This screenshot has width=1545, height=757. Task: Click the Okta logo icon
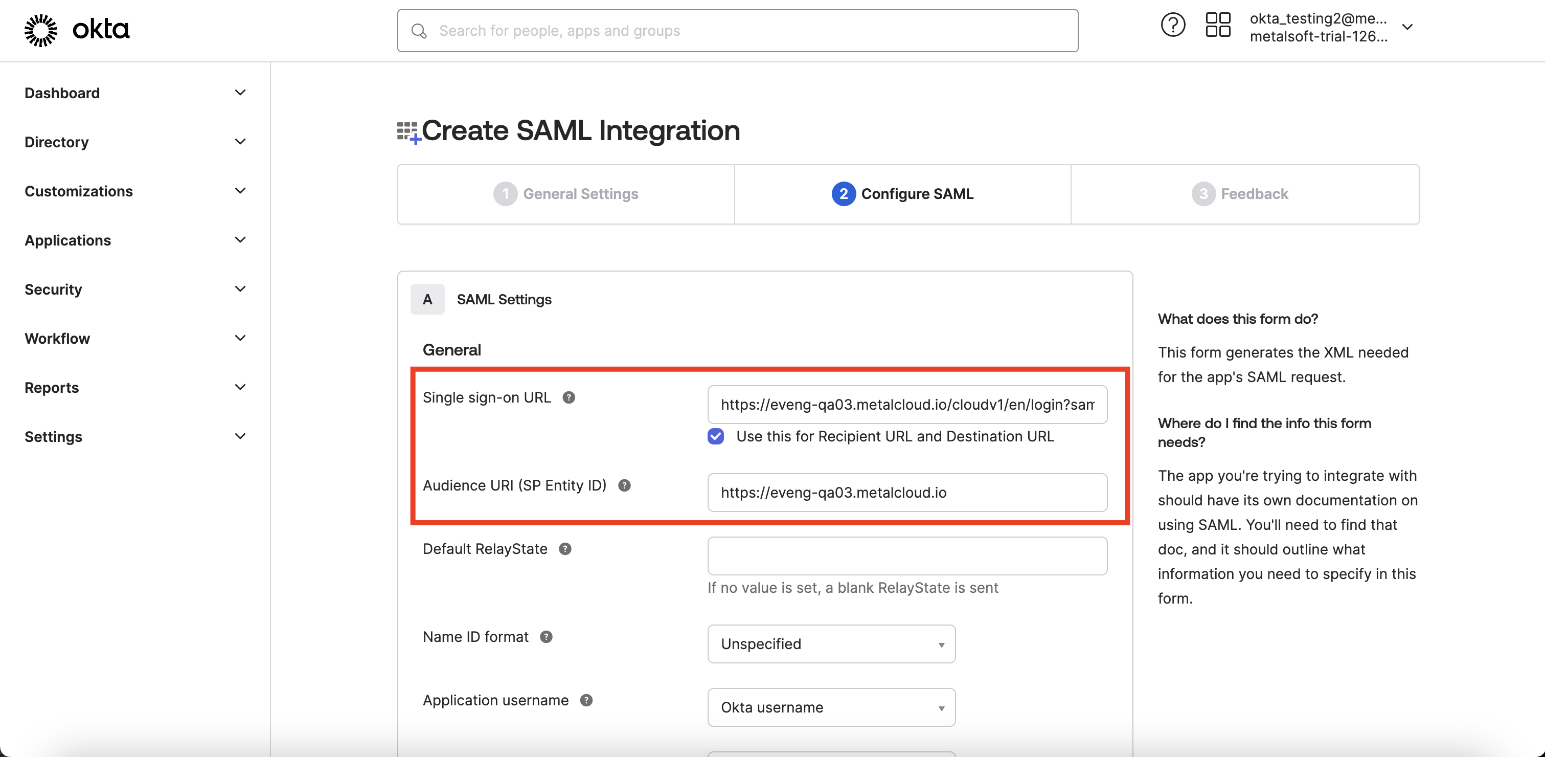[40, 30]
